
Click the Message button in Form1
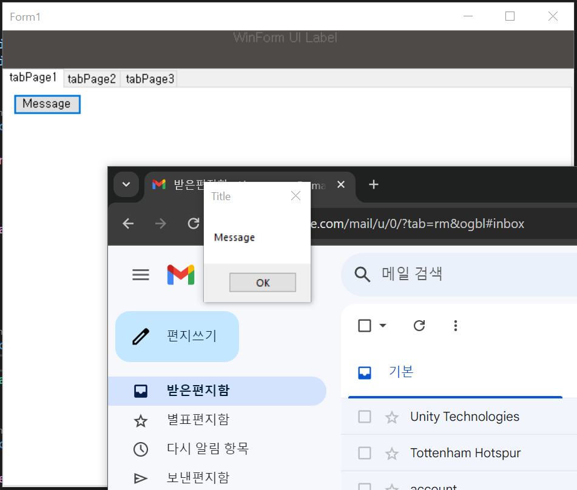tap(47, 104)
